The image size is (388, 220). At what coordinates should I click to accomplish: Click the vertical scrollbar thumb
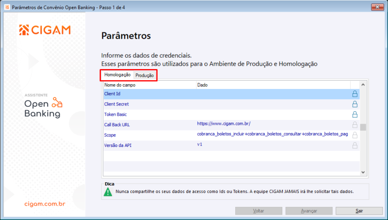363,127
